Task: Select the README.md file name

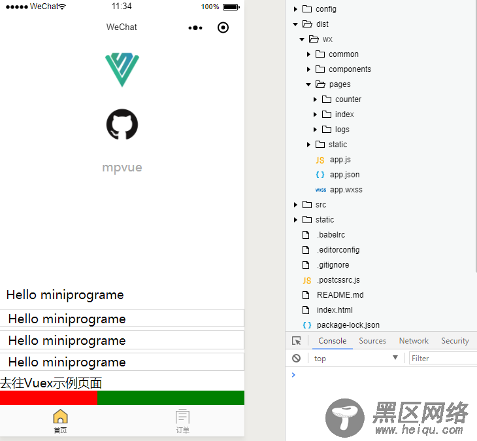Action: 340,295
